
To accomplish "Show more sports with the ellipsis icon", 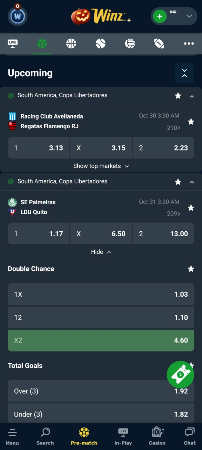I will click(x=189, y=43).
